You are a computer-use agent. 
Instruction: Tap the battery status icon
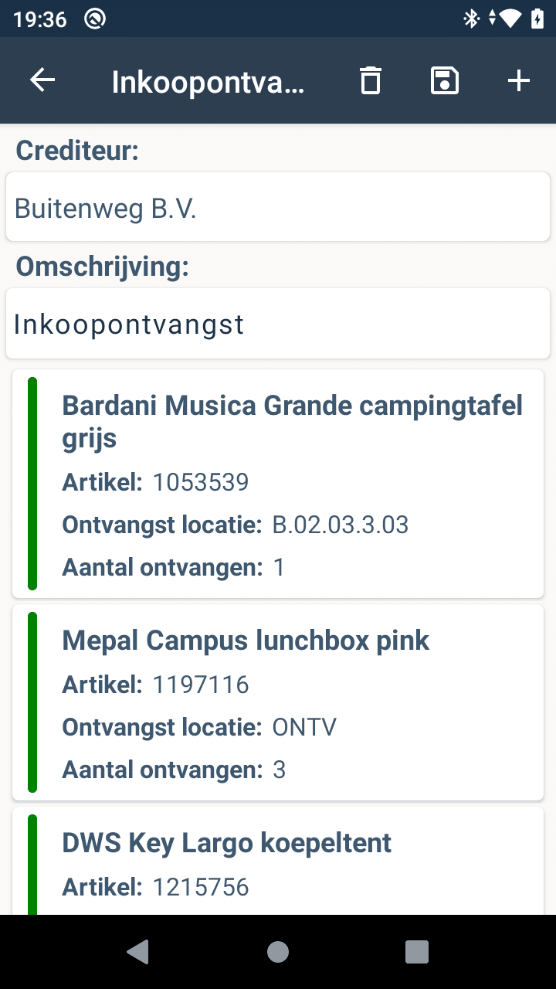click(537, 19)
